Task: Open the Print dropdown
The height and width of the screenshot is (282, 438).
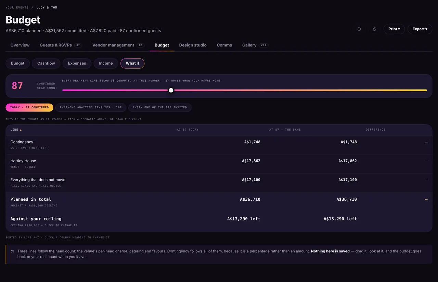Action: pyautogui.click(x=394, y=29)
